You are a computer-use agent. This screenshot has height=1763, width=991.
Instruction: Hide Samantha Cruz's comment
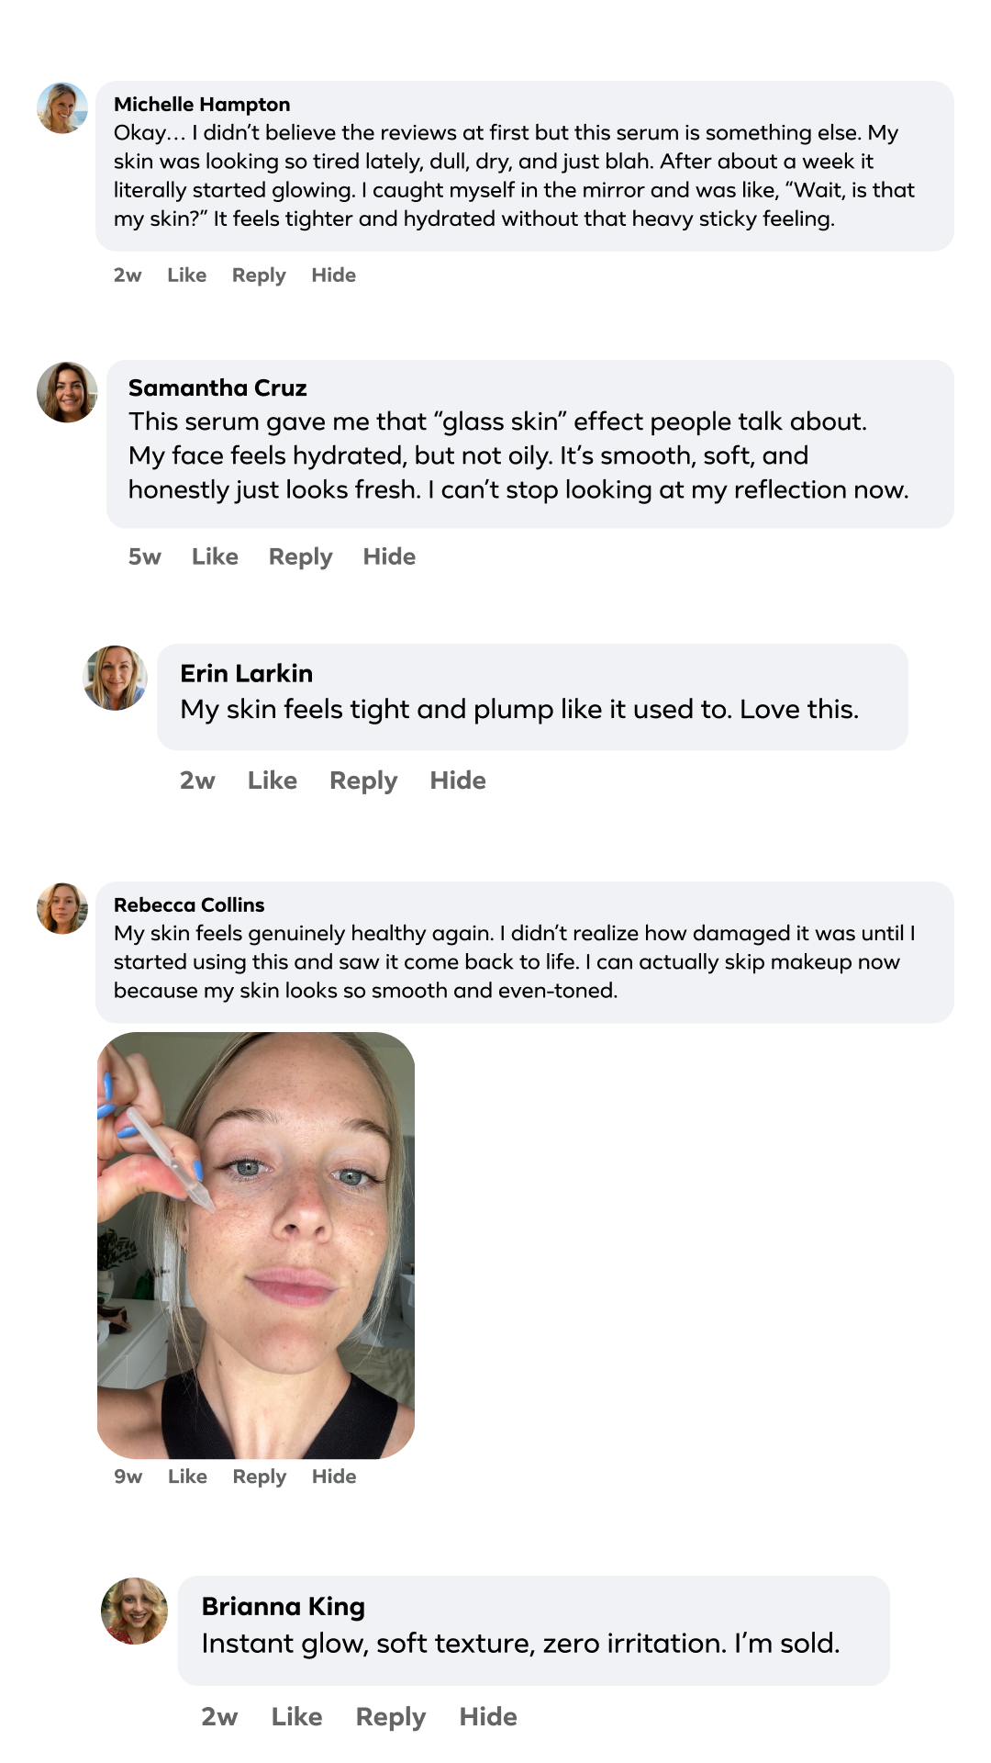[x=389, y=556]
